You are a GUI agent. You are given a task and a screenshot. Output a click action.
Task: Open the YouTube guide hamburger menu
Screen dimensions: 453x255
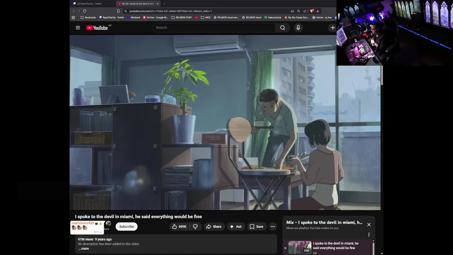pos(78,28)
